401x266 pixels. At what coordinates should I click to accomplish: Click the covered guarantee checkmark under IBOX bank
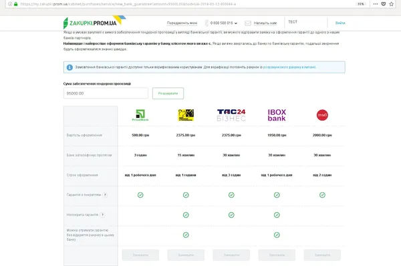277,195
